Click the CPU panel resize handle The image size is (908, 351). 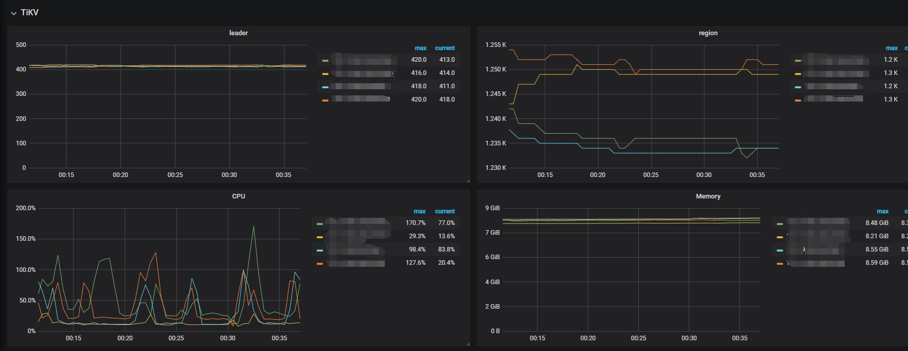coord(468,344)
